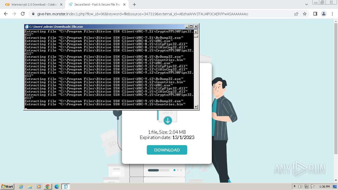Expand the tab search dropdown
The image size is (338, 190).
(x=306, y=4)
